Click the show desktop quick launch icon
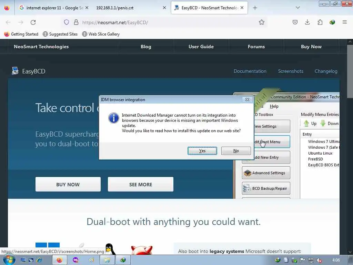The height and width of the screenshot is (265, 353). point(23,260)
